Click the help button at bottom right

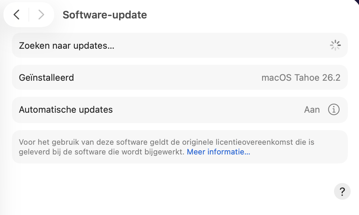(x=342, y=191)
